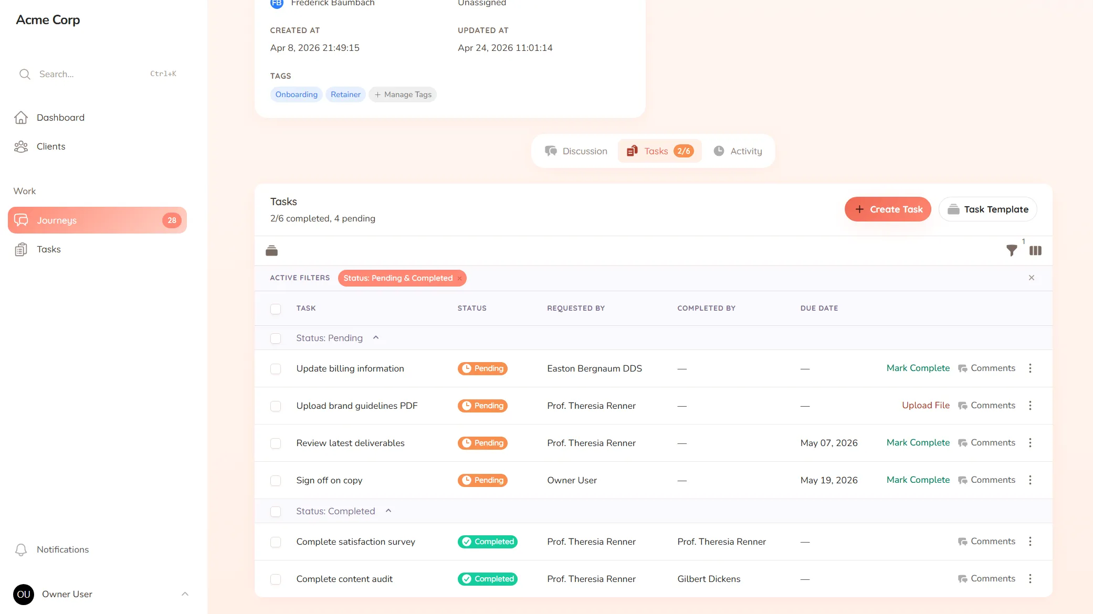Check the Review latest deliverables checkbox

coord(276,443)
